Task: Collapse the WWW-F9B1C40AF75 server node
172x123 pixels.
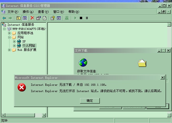Action: [4, 29]
